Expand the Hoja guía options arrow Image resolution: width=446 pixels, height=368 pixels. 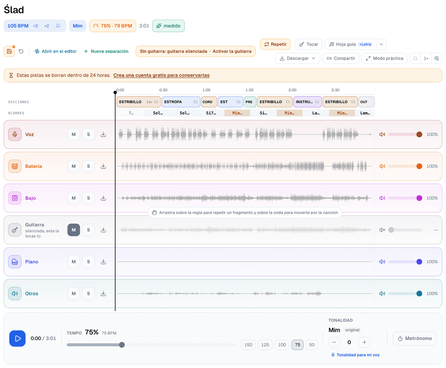tap(381, 44)
